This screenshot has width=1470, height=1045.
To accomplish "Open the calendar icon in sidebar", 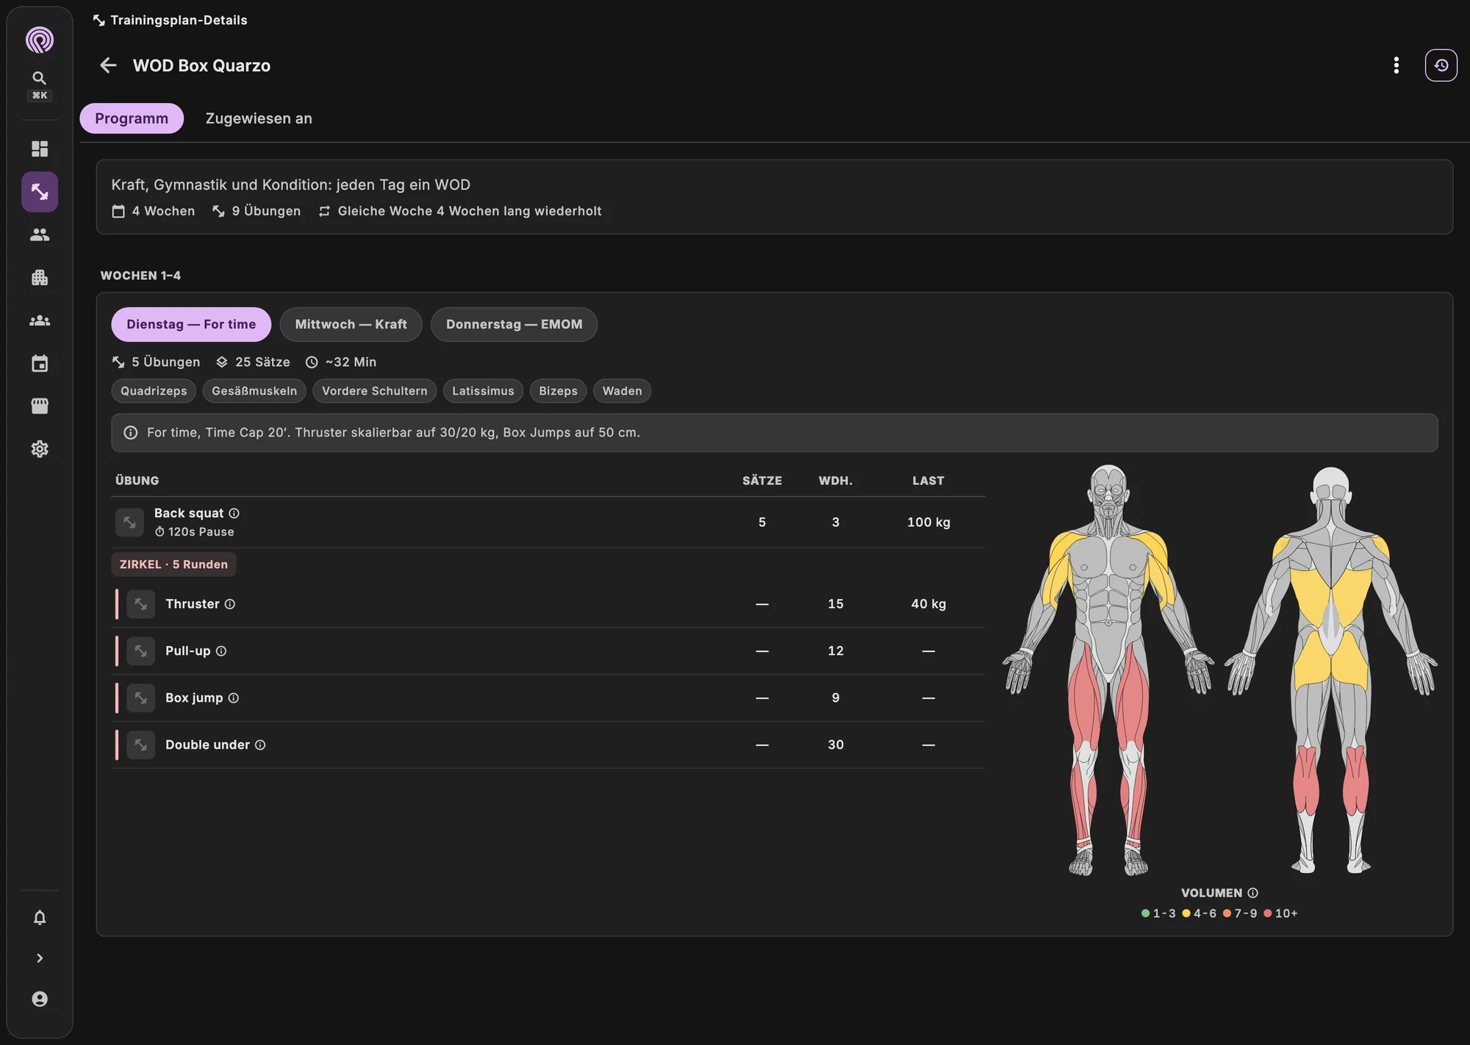I will point(40,363).
